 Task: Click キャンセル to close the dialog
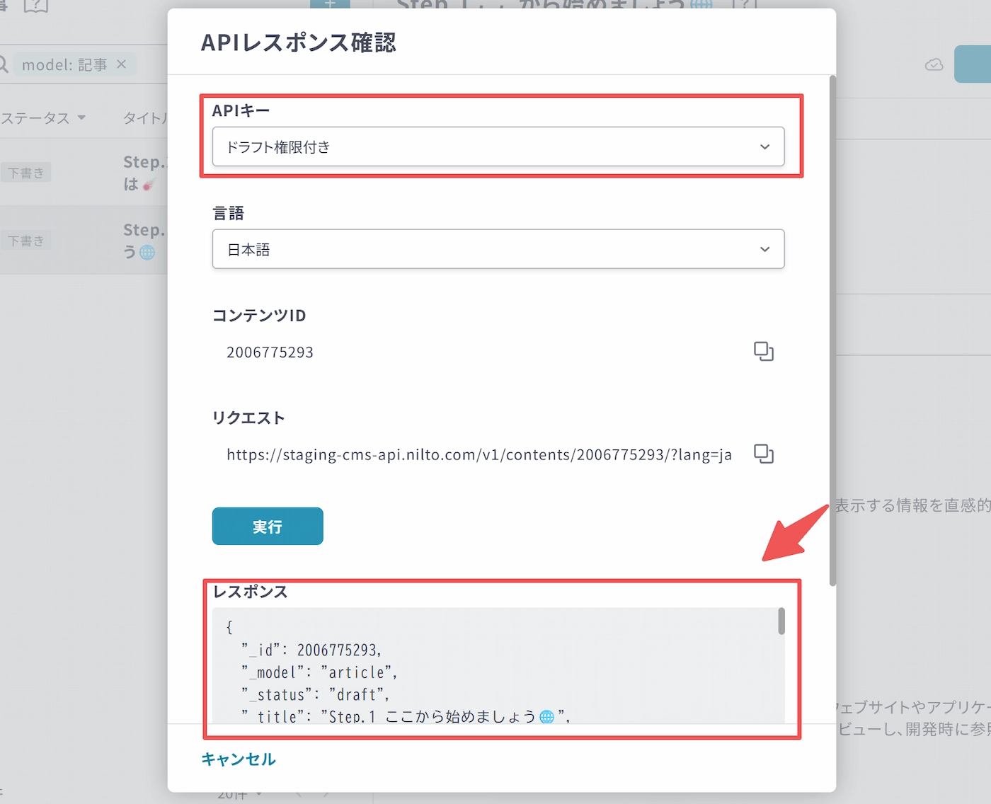pos(239,759)
